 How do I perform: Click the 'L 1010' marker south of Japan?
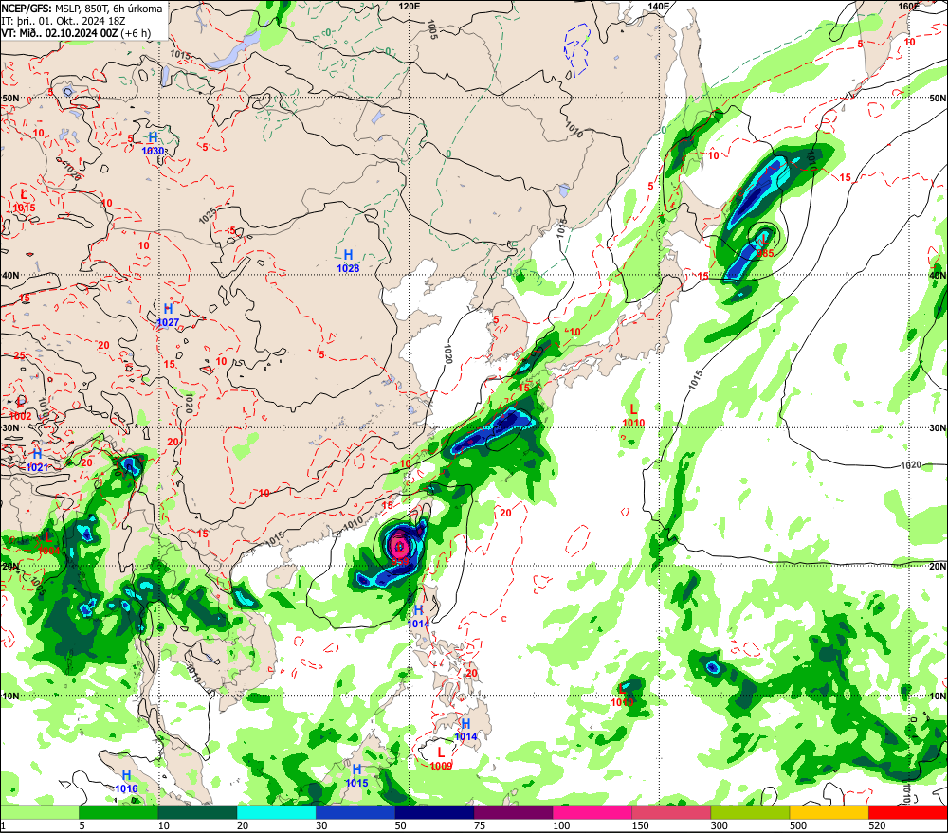pos(633,416)
